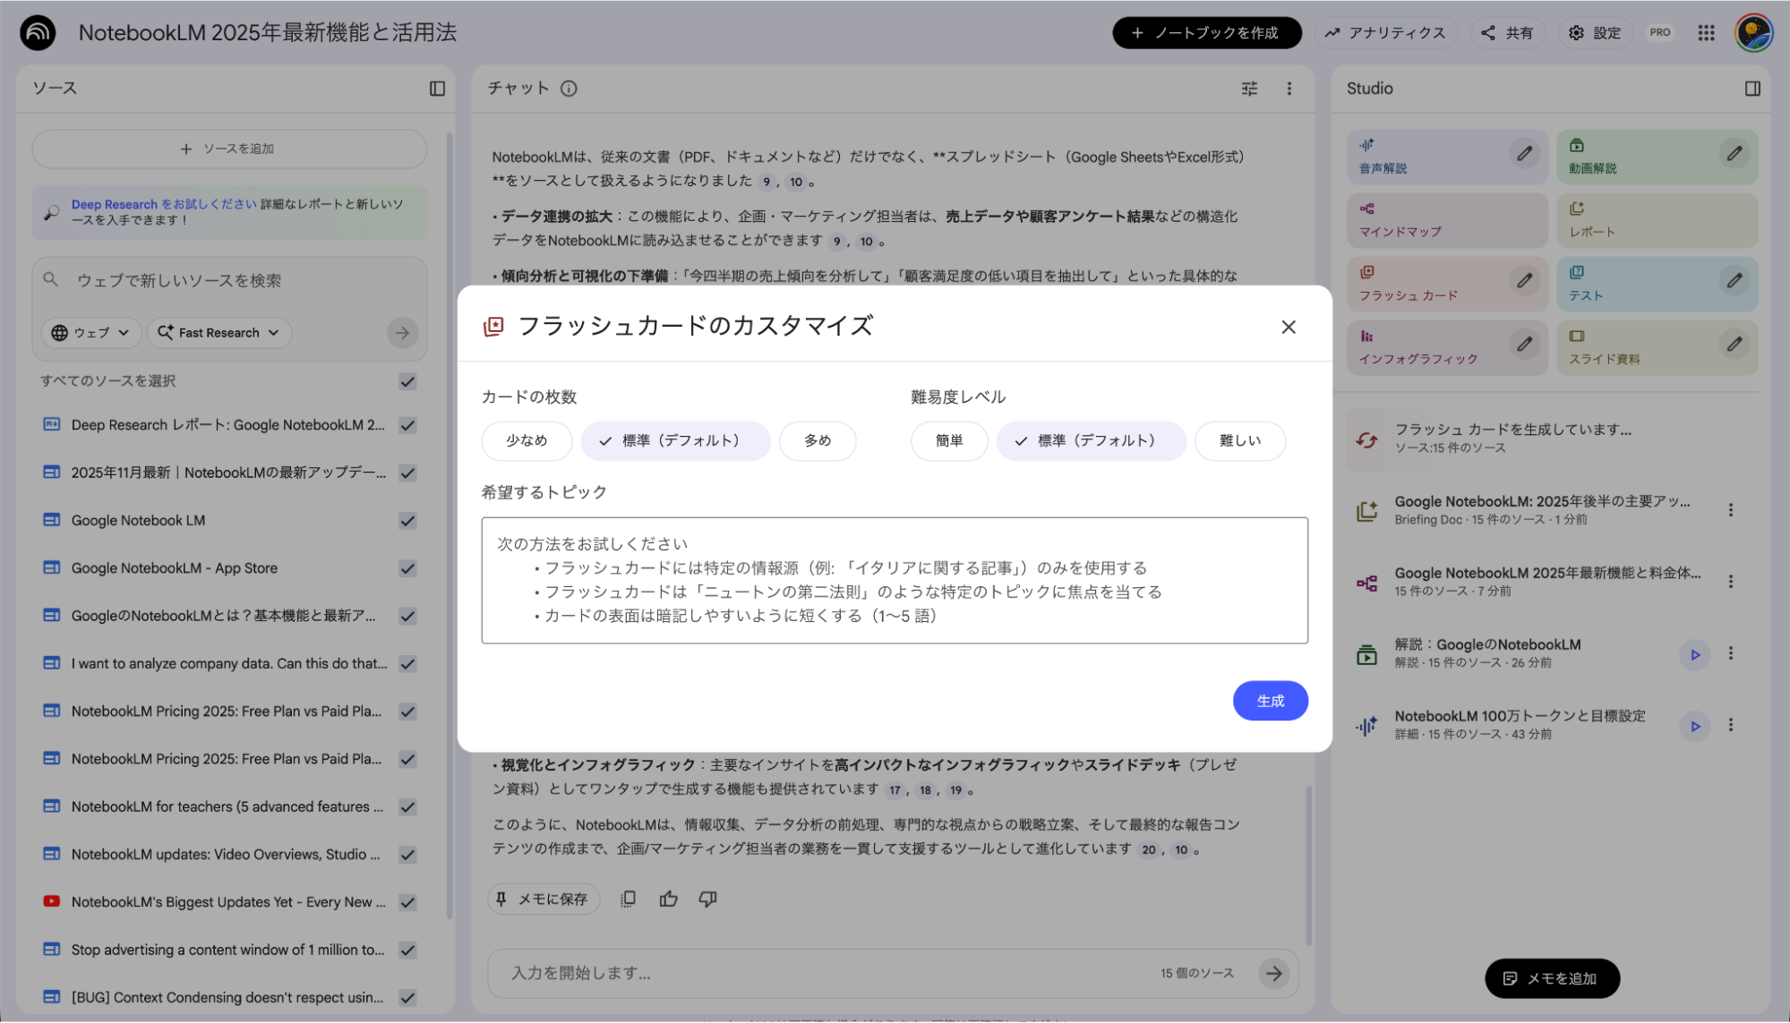Viewport: 1790px width, 1023px height.
Task: Collapse the Sources panel
Action: (438, 88)
